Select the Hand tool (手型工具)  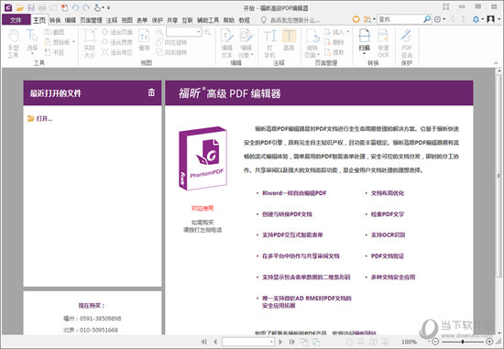coord(13,43)
